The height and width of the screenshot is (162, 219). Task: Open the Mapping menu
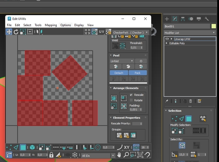(51, 25)
